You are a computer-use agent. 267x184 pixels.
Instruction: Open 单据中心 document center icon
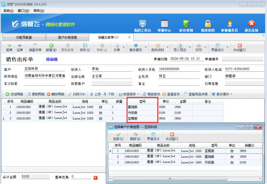(x=164, y=24)
